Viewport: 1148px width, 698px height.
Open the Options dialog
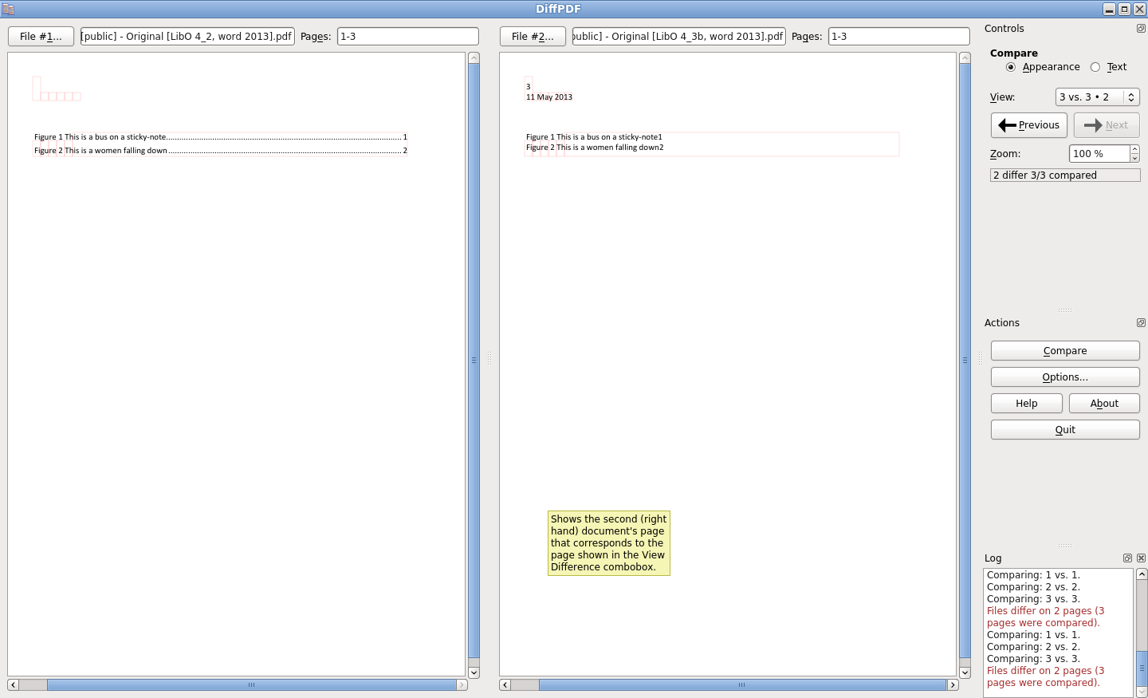click(1064, 377)
